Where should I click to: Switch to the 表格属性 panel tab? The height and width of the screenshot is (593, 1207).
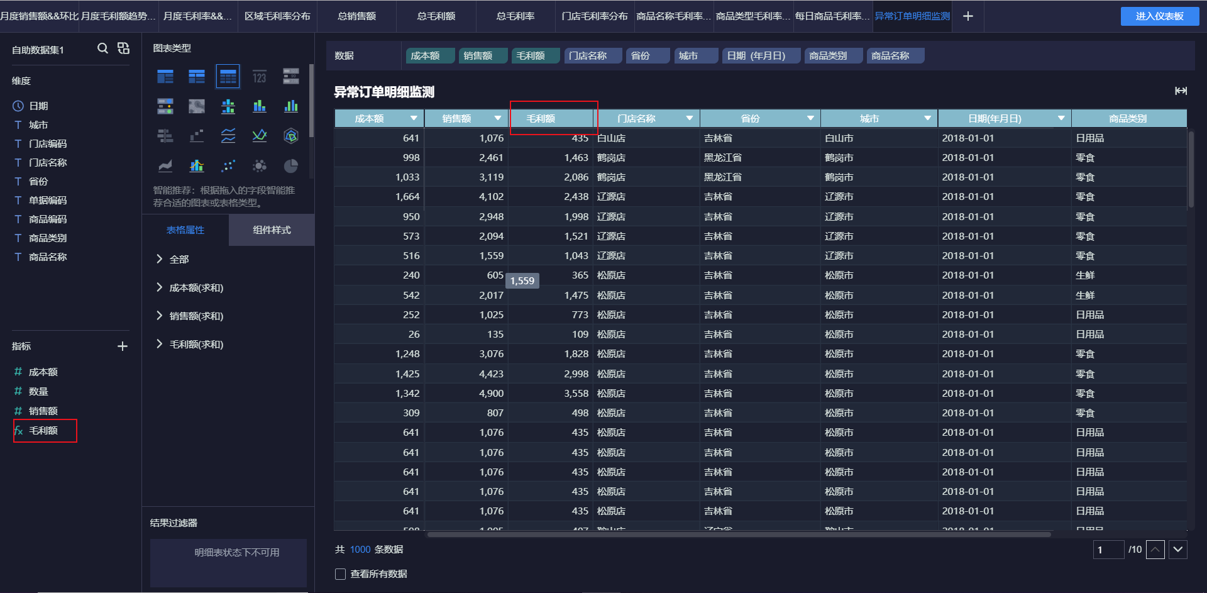pos(185,230)
